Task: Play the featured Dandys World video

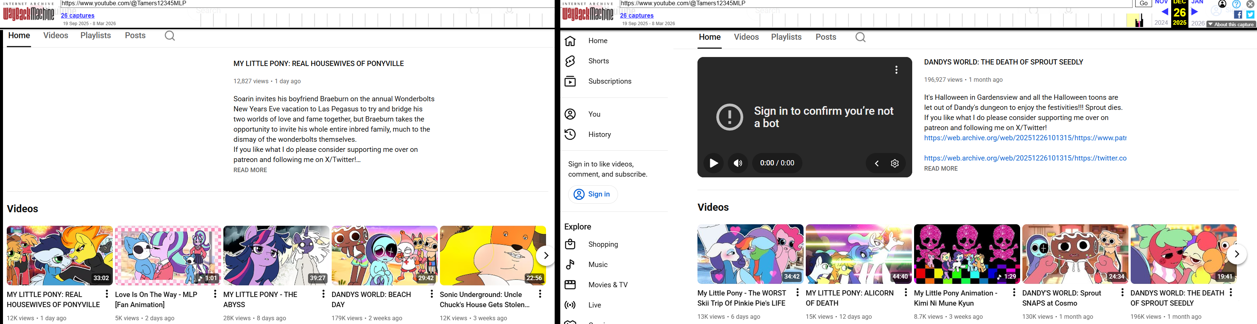Action: click(714, 163)
